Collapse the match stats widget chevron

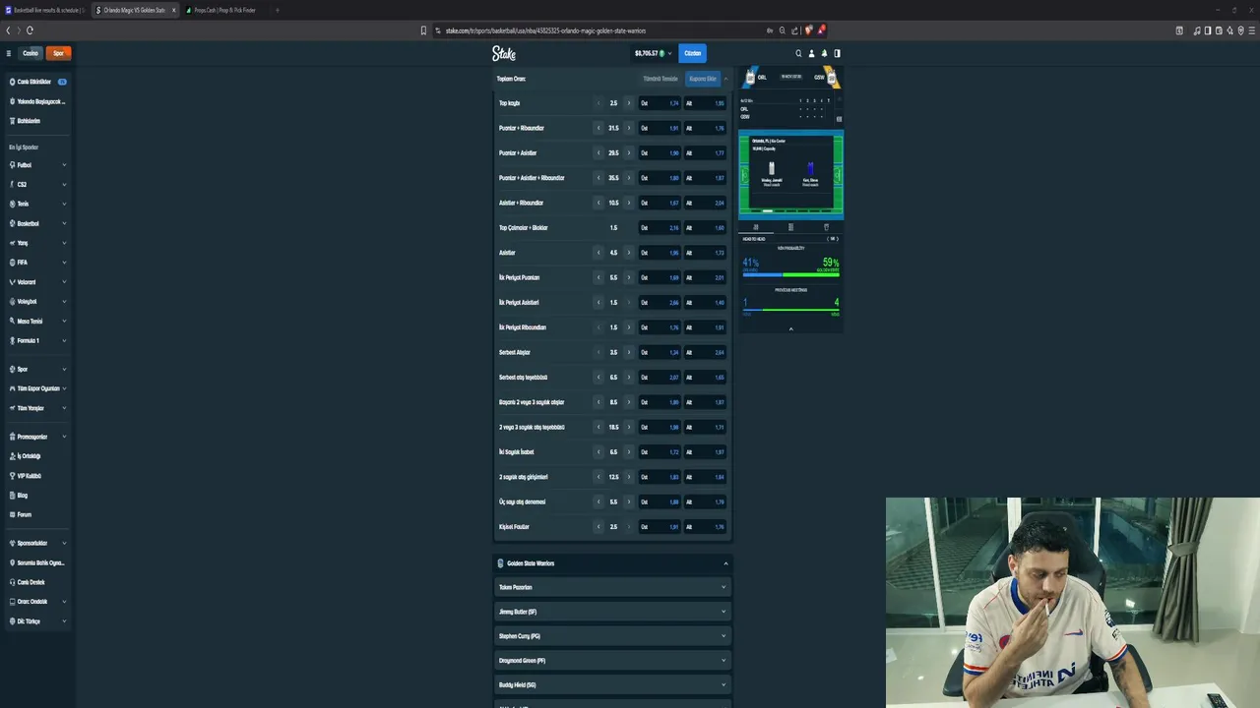click(x=790, y=328)
